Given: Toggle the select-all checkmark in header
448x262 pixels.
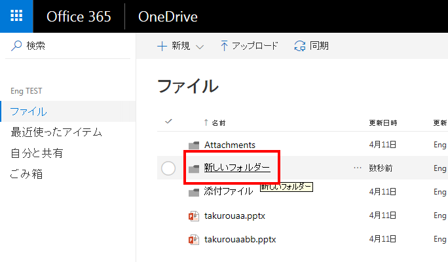Looking at the screenshot, I should click(168, 121).
